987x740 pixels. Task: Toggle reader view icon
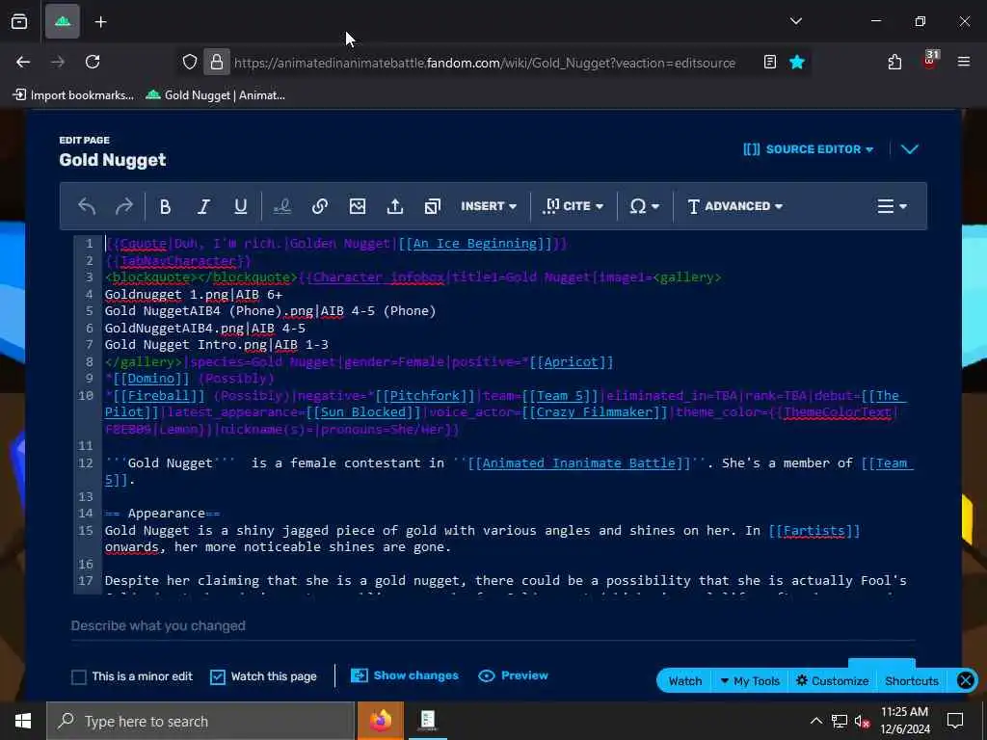(x=770, y=62)
